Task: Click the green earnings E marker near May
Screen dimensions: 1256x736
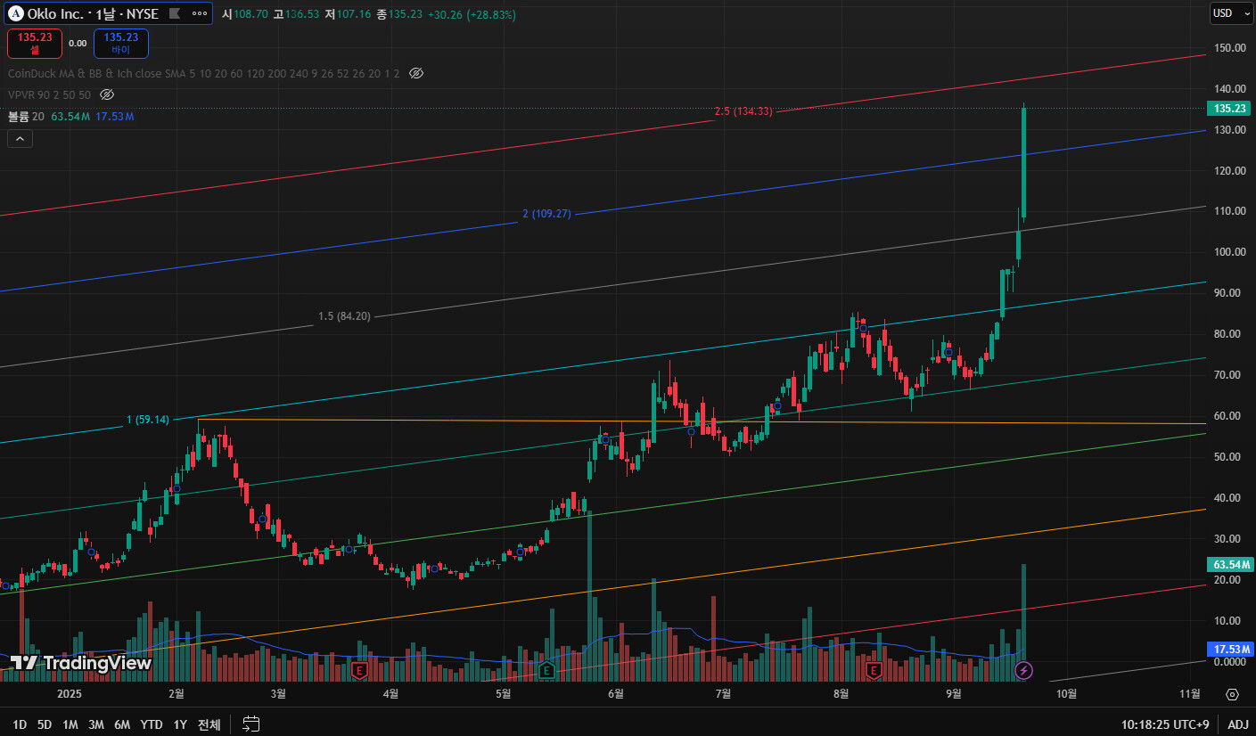Action: click(546, 669)
